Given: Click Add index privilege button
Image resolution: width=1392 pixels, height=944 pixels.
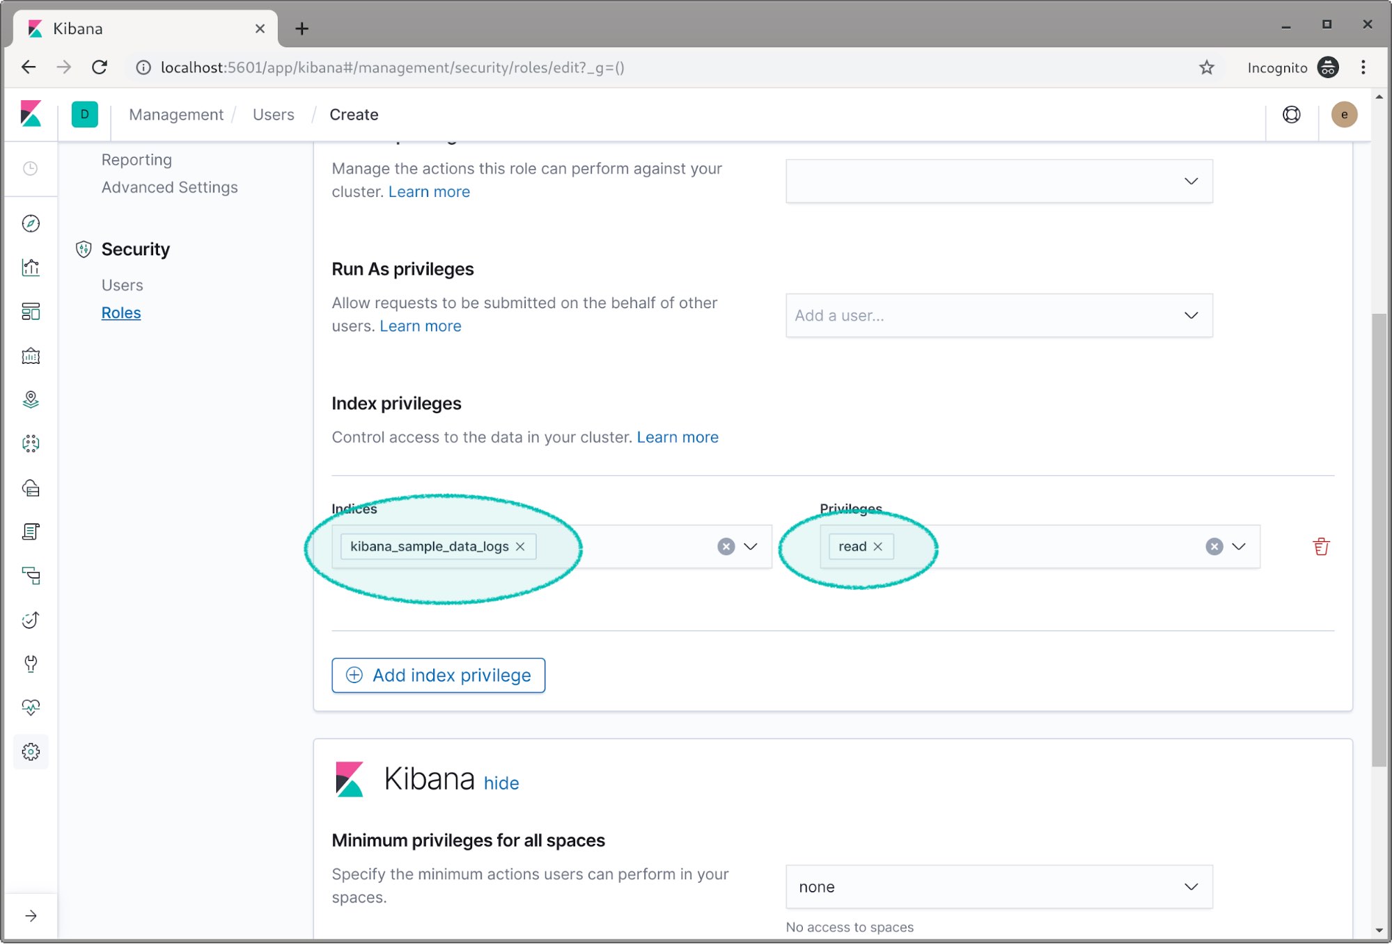Looking at the screenshot, I should (438, 675).
